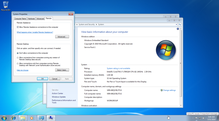Click Solve PC issues notification tooltip
This screenshot has height=121, width=219.
click(x=202, y=114)
